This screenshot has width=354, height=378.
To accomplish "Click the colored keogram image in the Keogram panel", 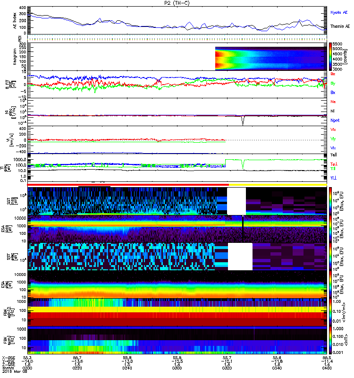I will point(271,59).
